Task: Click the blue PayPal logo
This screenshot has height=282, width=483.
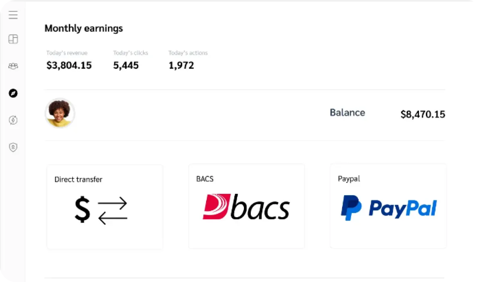Action: click(x=388, y=208)
